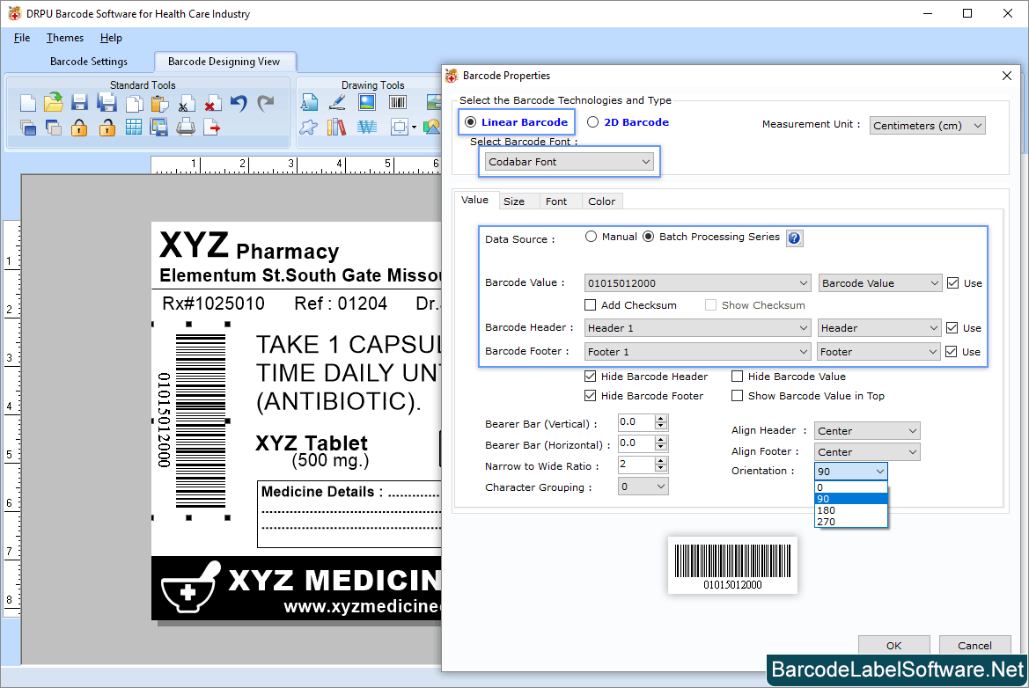Uncheck Hide Barcode Footer
Image resolution: width=1029 pixels, height=688 pixels.
click(x=591, y=396)
